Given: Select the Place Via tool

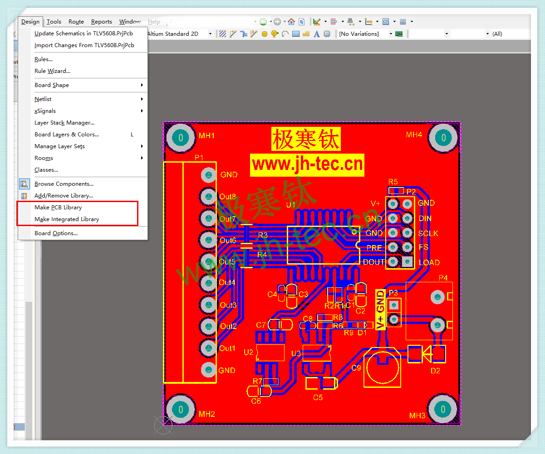Looking at the screenshot, I should coord(275,34).
